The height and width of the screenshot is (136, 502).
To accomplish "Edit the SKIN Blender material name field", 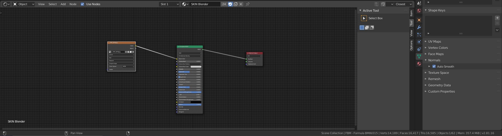I will click(x=205, y=4).
